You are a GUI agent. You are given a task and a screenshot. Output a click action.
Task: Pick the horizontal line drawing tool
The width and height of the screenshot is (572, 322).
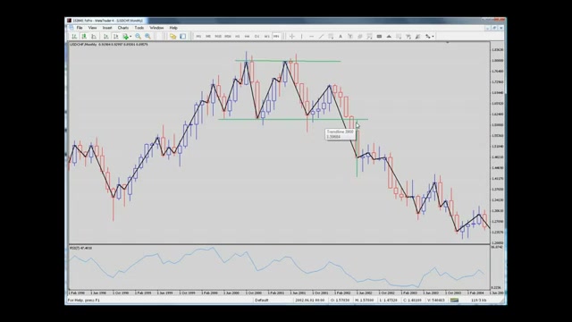[311, 36]
